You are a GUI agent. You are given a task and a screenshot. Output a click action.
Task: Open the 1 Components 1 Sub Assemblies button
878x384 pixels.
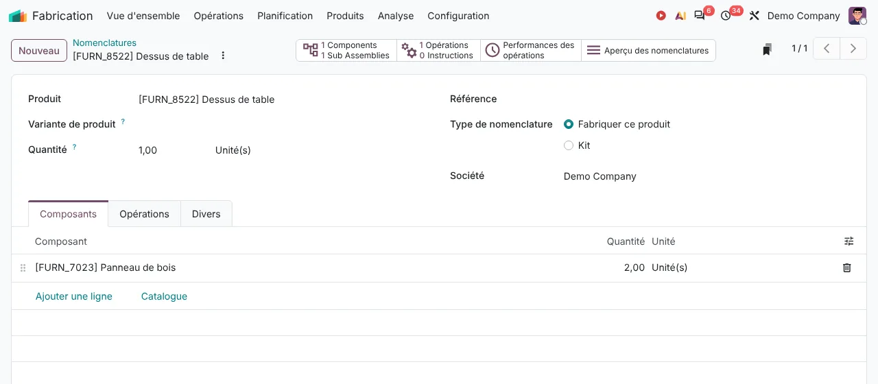[x=346, y=50]
